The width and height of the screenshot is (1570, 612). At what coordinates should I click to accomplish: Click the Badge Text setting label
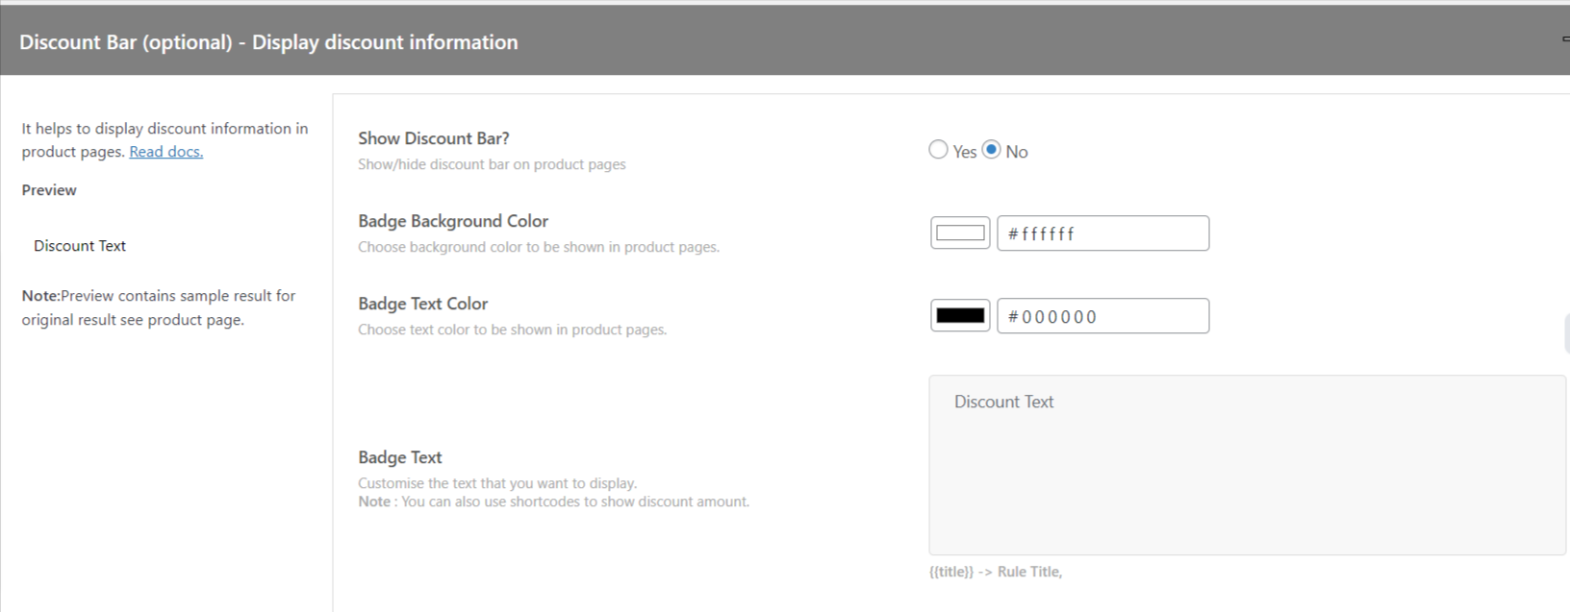tap(400, 457)
